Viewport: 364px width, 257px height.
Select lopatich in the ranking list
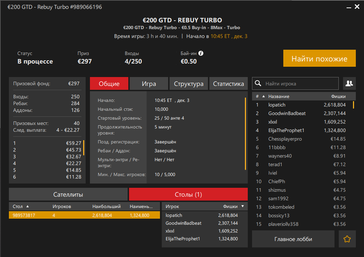coord(303,105)
